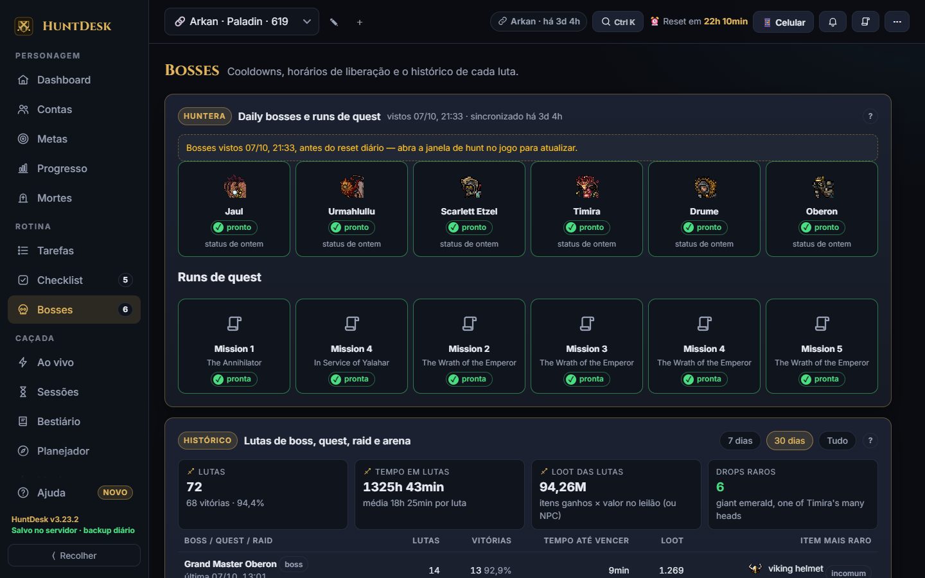Open the three-dots more options menu
Screen dimensions: 925x578
tap(897, 22)
